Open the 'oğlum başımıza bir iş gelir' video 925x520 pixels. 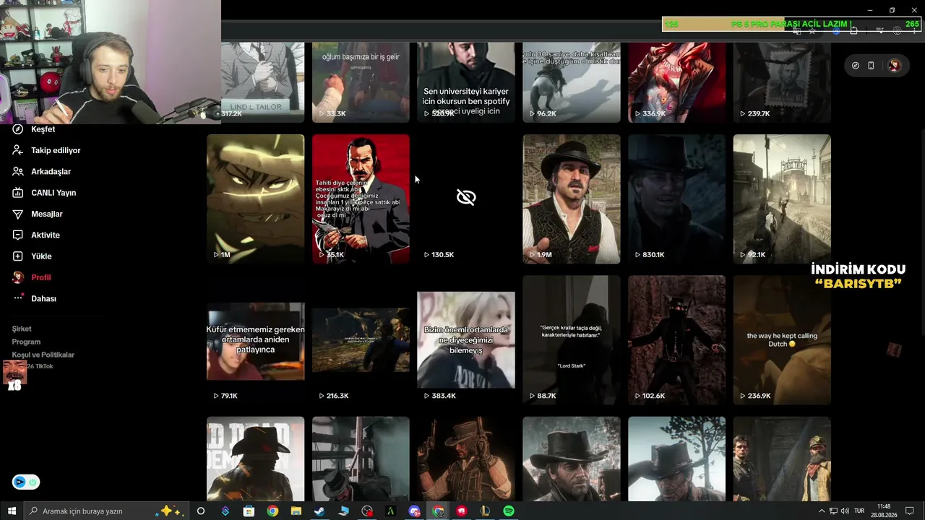[361, 82]
